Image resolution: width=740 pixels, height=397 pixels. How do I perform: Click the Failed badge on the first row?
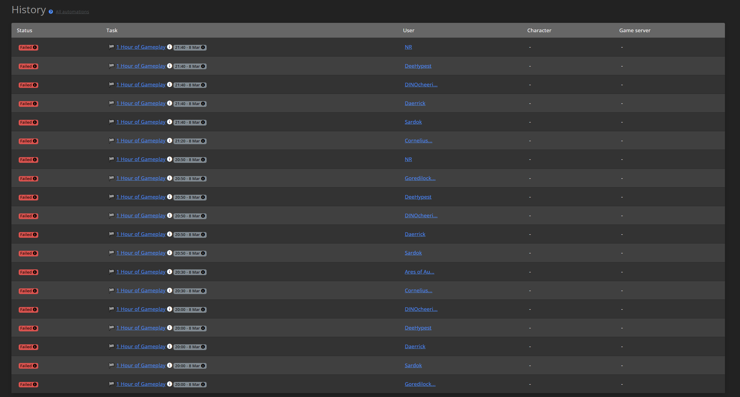coord(28,47)
